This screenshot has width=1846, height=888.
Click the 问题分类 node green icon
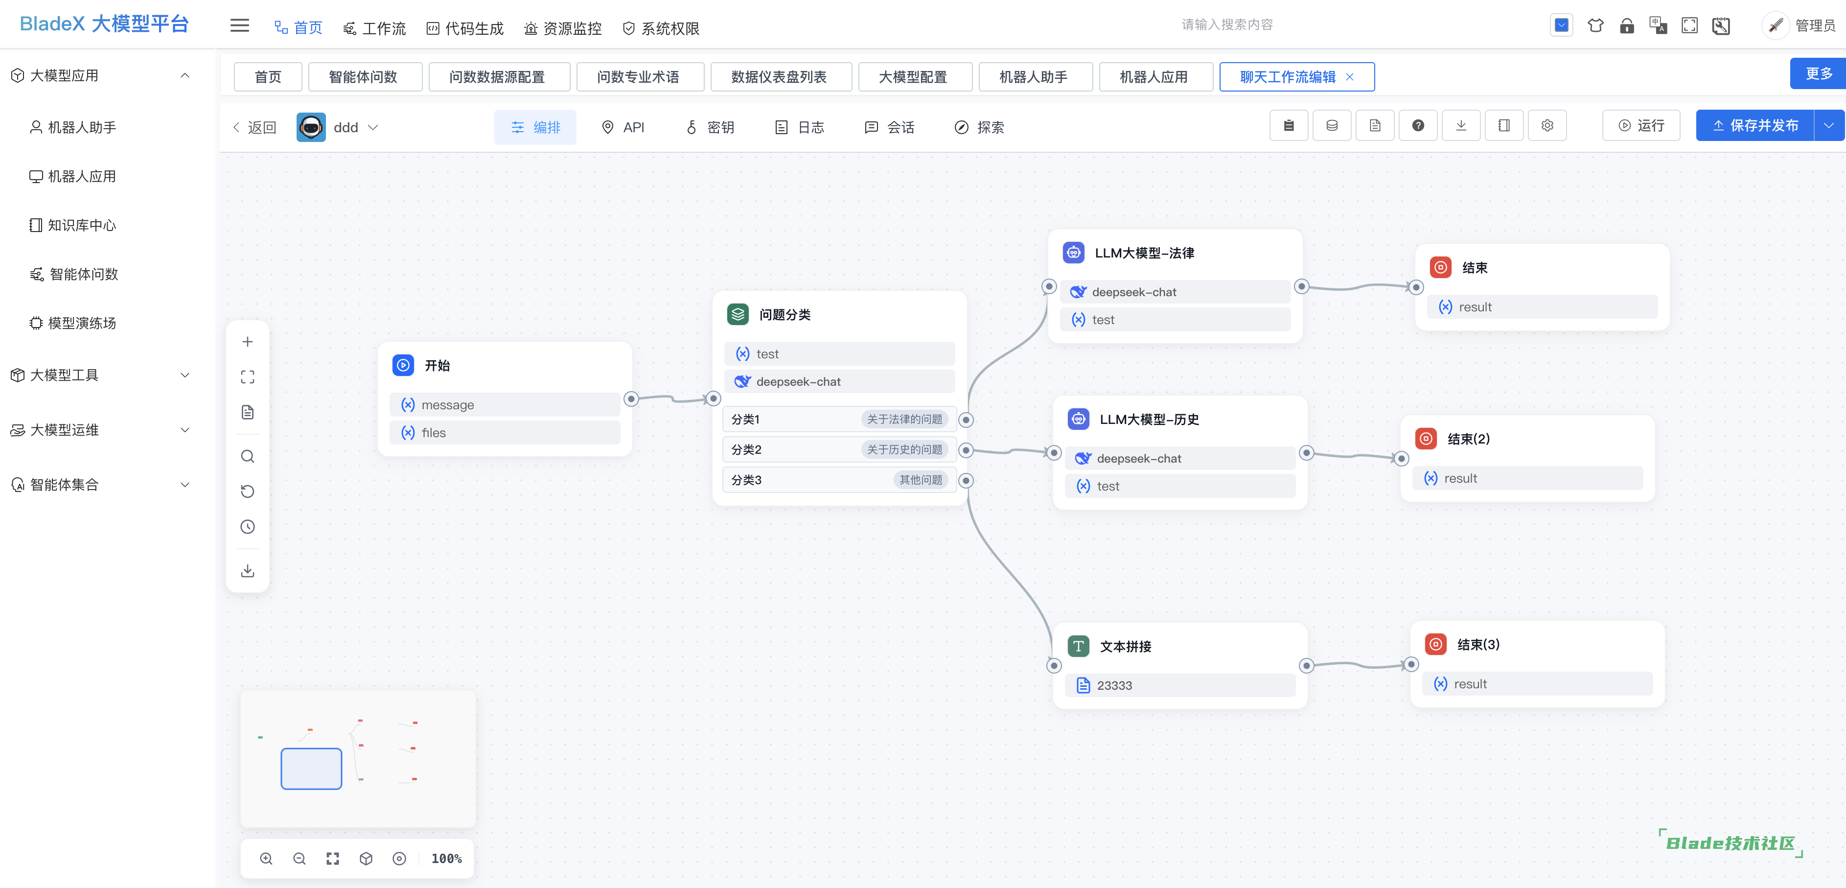point(738,315)
